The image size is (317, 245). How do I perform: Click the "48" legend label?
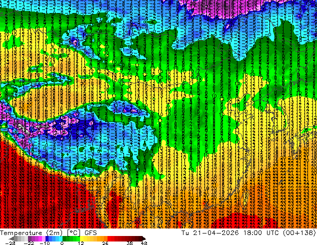[144, 243]
